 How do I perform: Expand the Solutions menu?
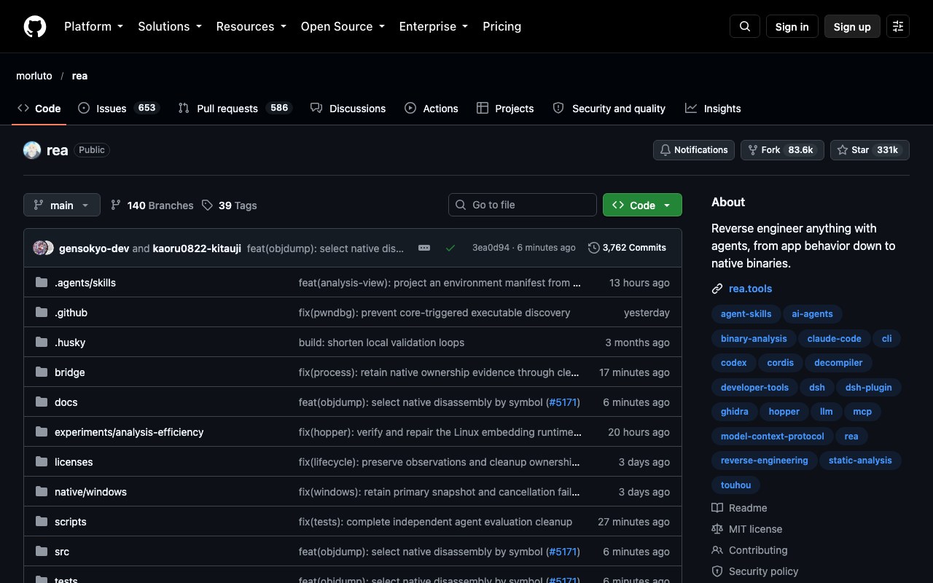(x=170, y=26)
